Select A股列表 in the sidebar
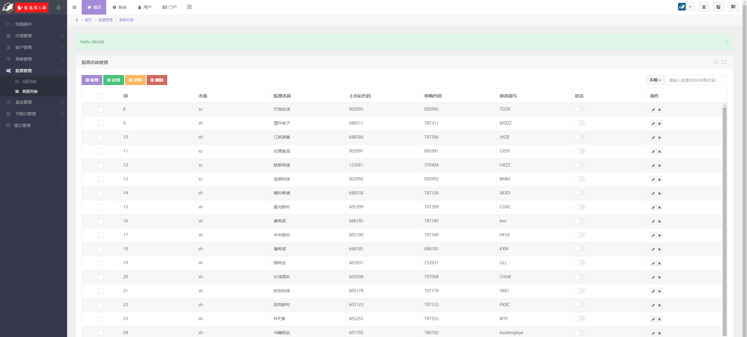This screenshot has height=337, width=747. (x=29, y=81)
